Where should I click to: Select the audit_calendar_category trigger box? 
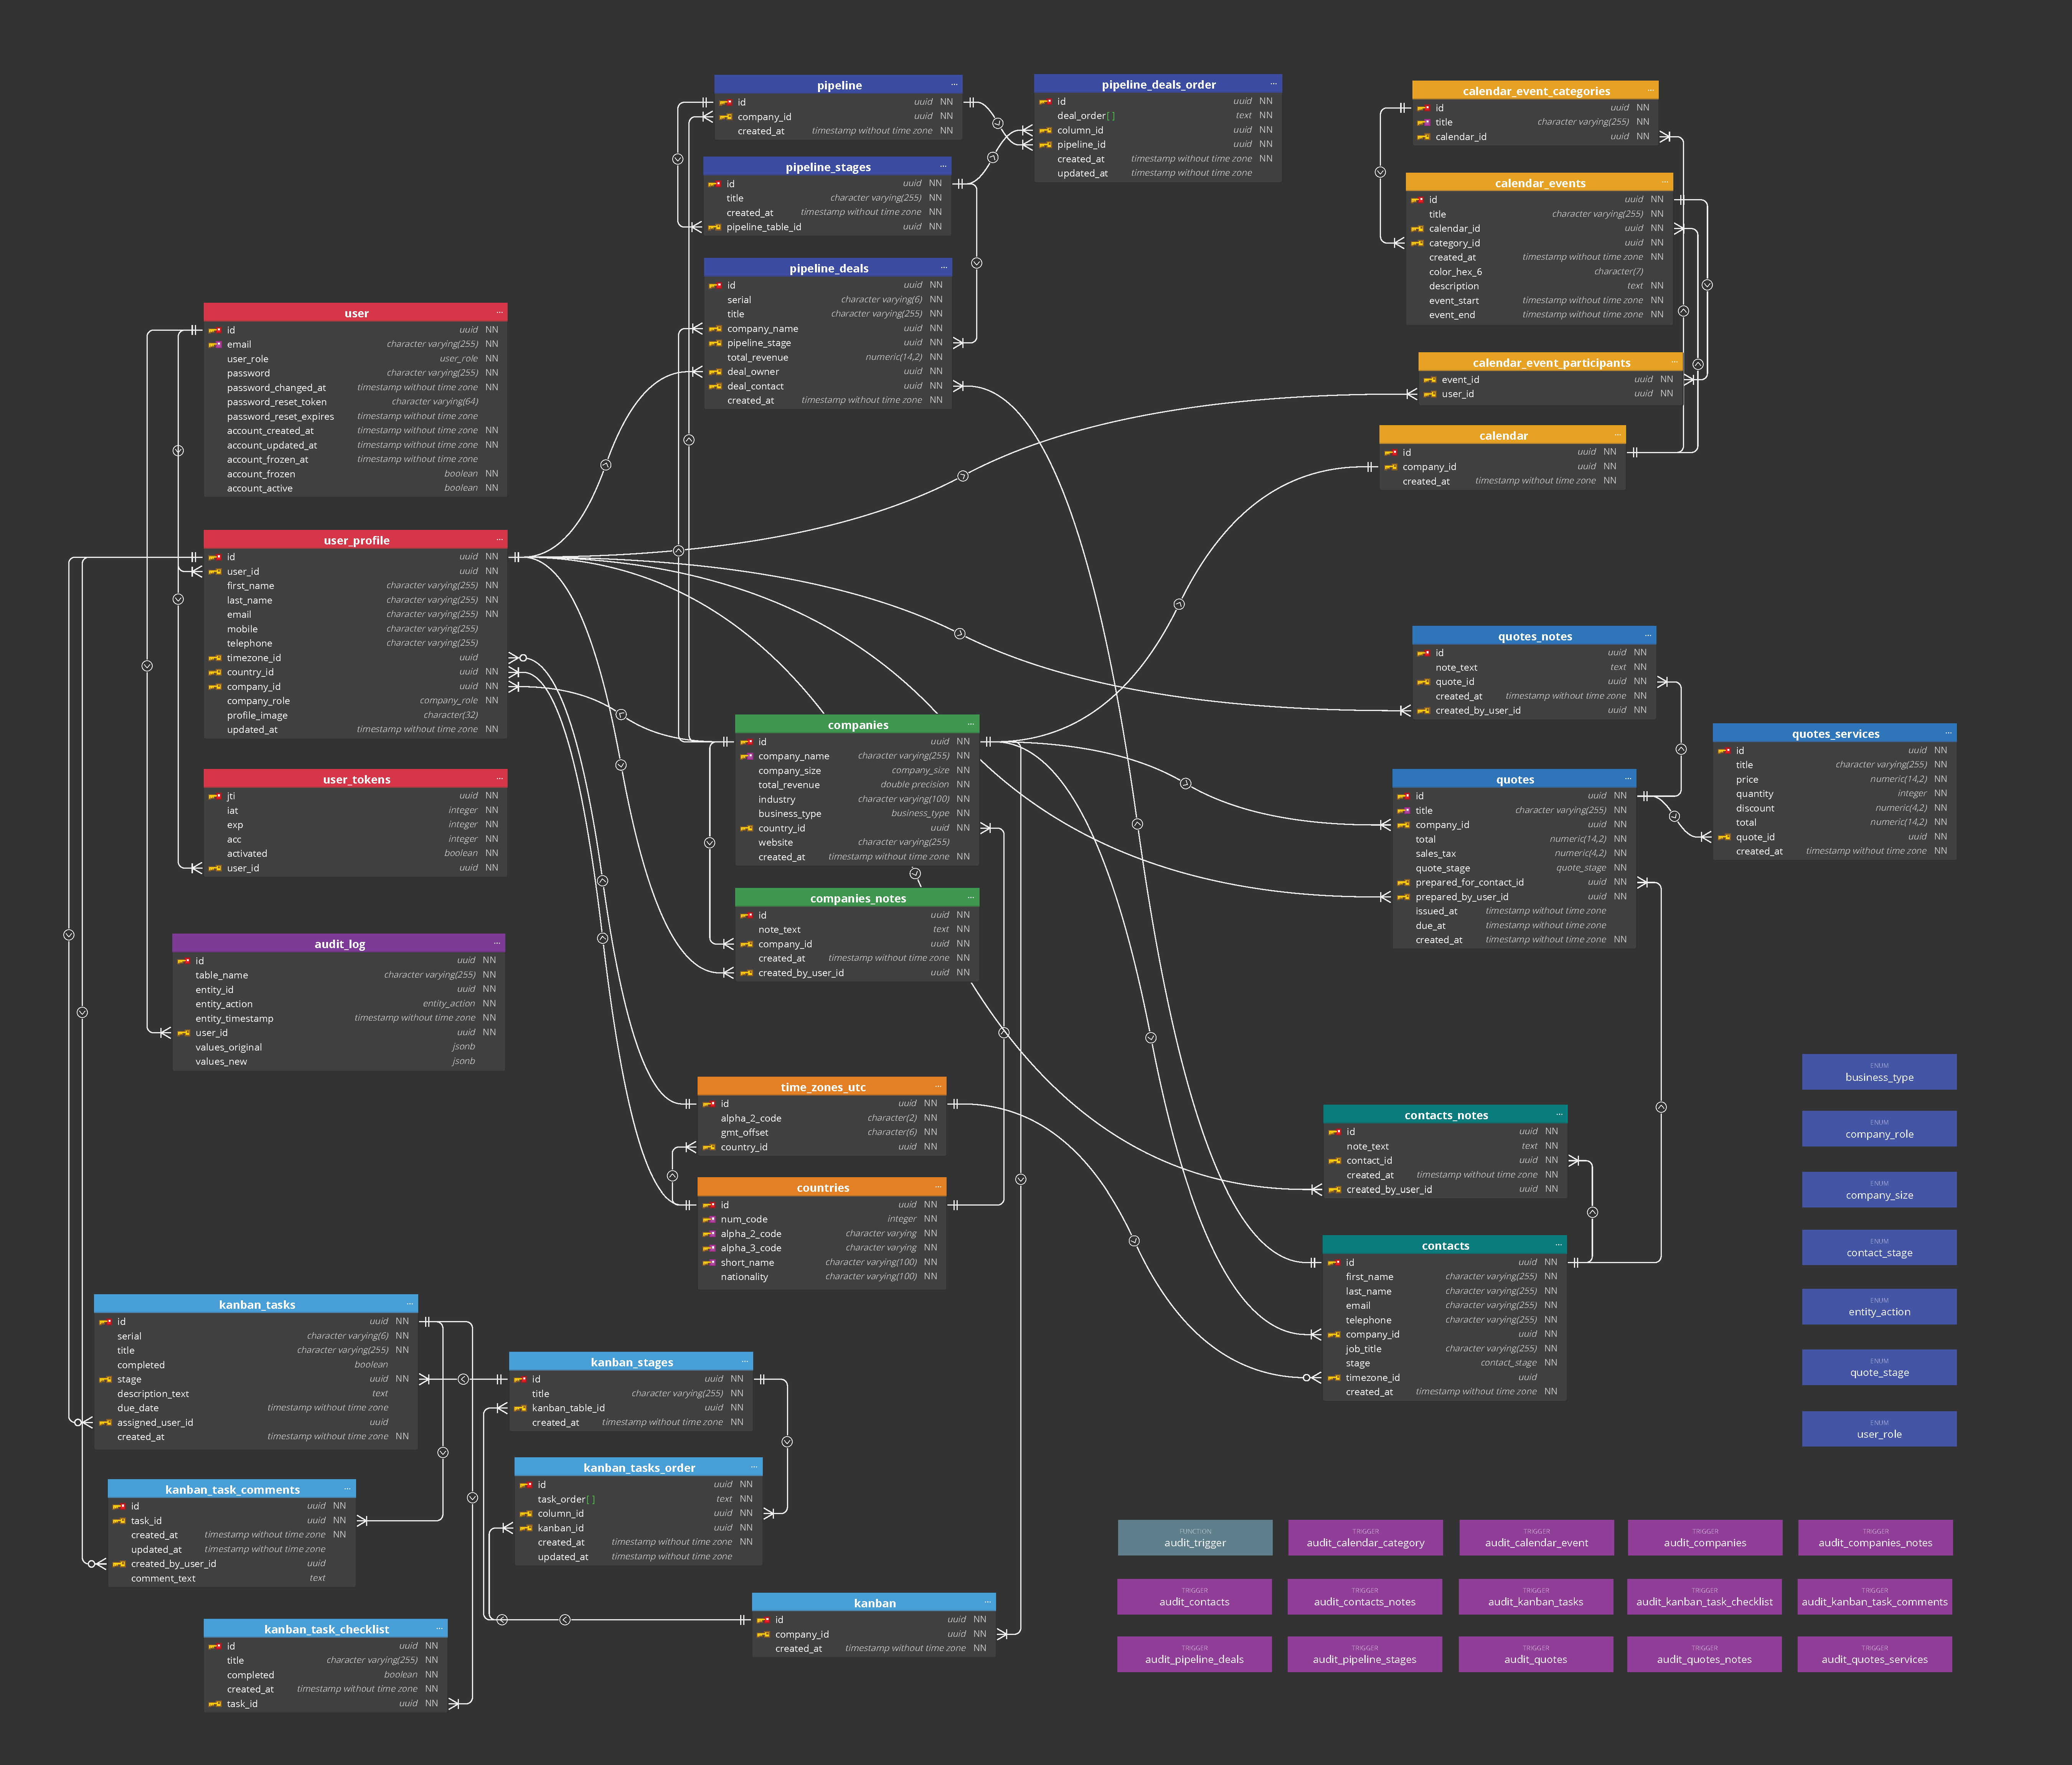[1365, 1538]
